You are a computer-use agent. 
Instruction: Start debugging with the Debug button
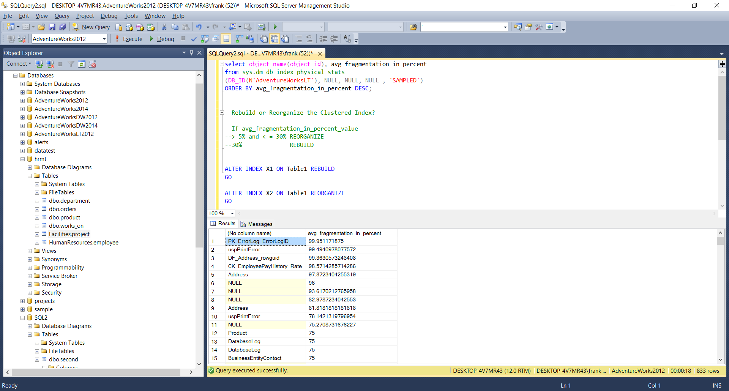(162, 39)
